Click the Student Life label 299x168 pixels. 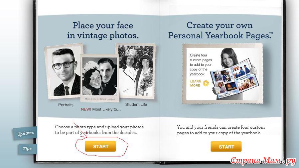[x=136, y=105]
